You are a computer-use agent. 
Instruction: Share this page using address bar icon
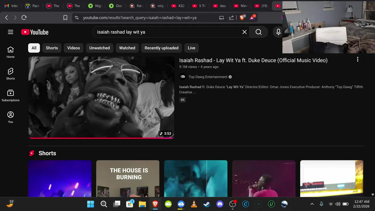pyautogui.click(x=231, y=18)
